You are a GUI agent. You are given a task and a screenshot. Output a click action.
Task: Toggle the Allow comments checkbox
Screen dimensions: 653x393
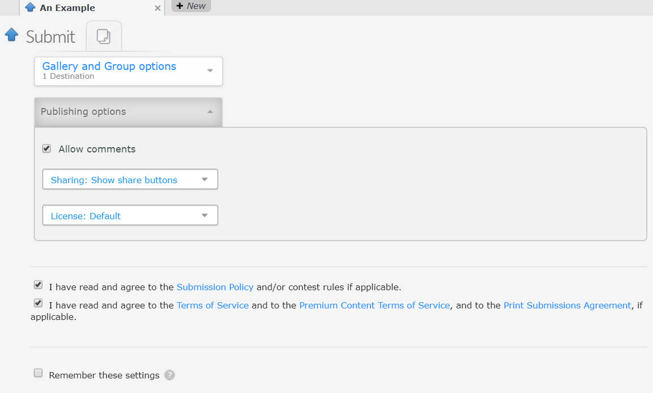click(47, 149)
